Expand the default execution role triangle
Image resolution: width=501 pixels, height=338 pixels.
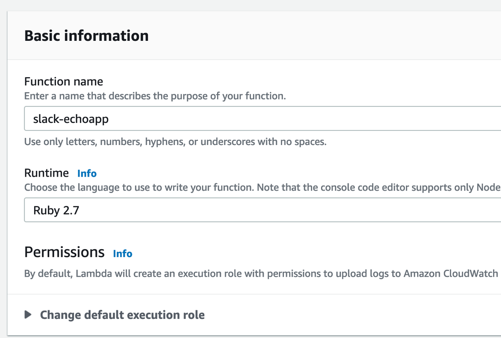click(28, 315)
